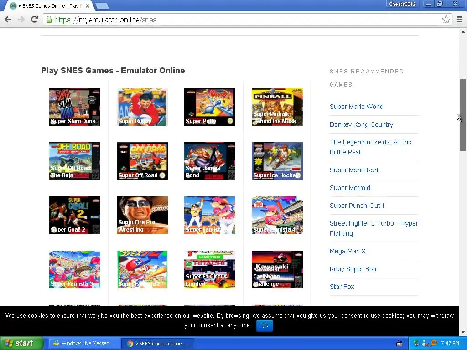
Task: Open Super Pinball Behind the Mask thumbnail
Action: click(x=277, y=107)
